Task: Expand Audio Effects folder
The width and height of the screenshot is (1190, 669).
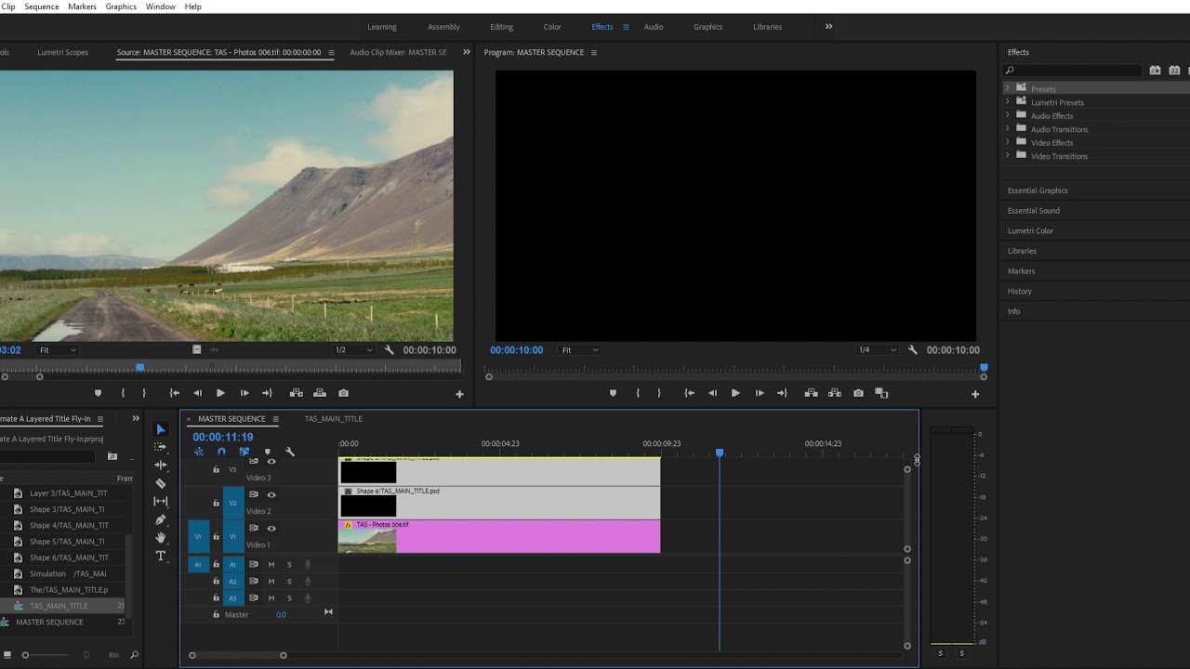Action: point(1007,115)
